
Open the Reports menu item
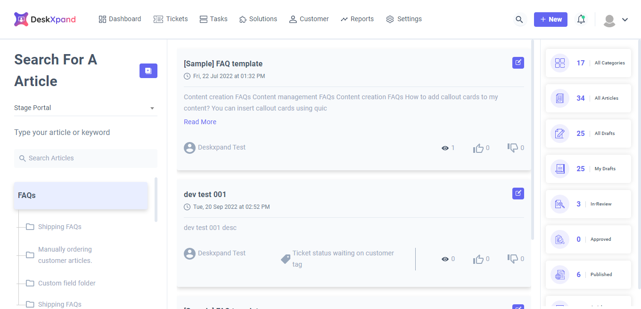pyautogui.click(x=357, y=19)
